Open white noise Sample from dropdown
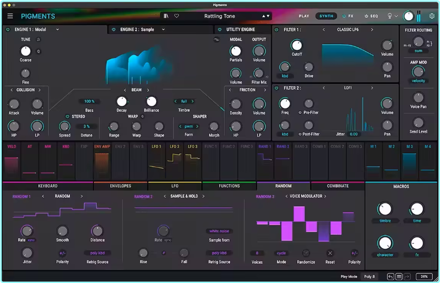Image resolution: width=440 pixels, height=283 pixels. [219, 231]
